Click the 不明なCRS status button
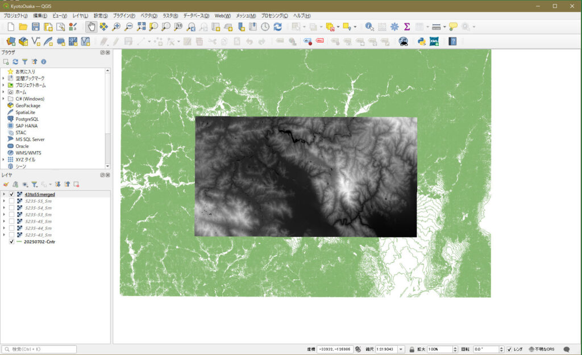This screenshot has height=355, width=582. point(541,349)
